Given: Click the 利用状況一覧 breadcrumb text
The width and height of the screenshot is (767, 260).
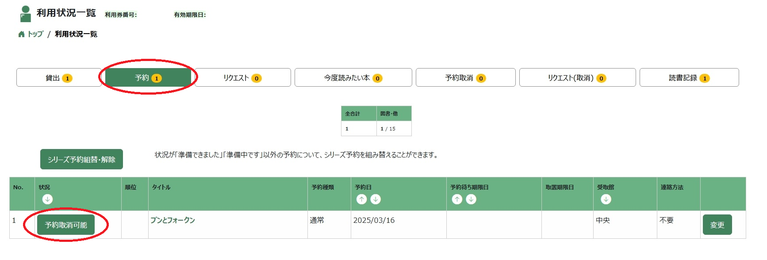Looking at the screenshot, I should click(x=76, y=34).
